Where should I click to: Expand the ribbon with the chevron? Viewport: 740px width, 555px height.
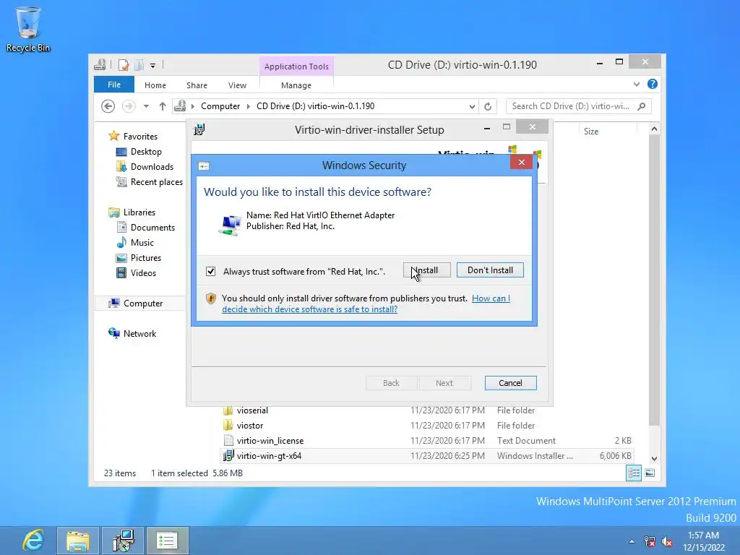(x=637, y=85)
